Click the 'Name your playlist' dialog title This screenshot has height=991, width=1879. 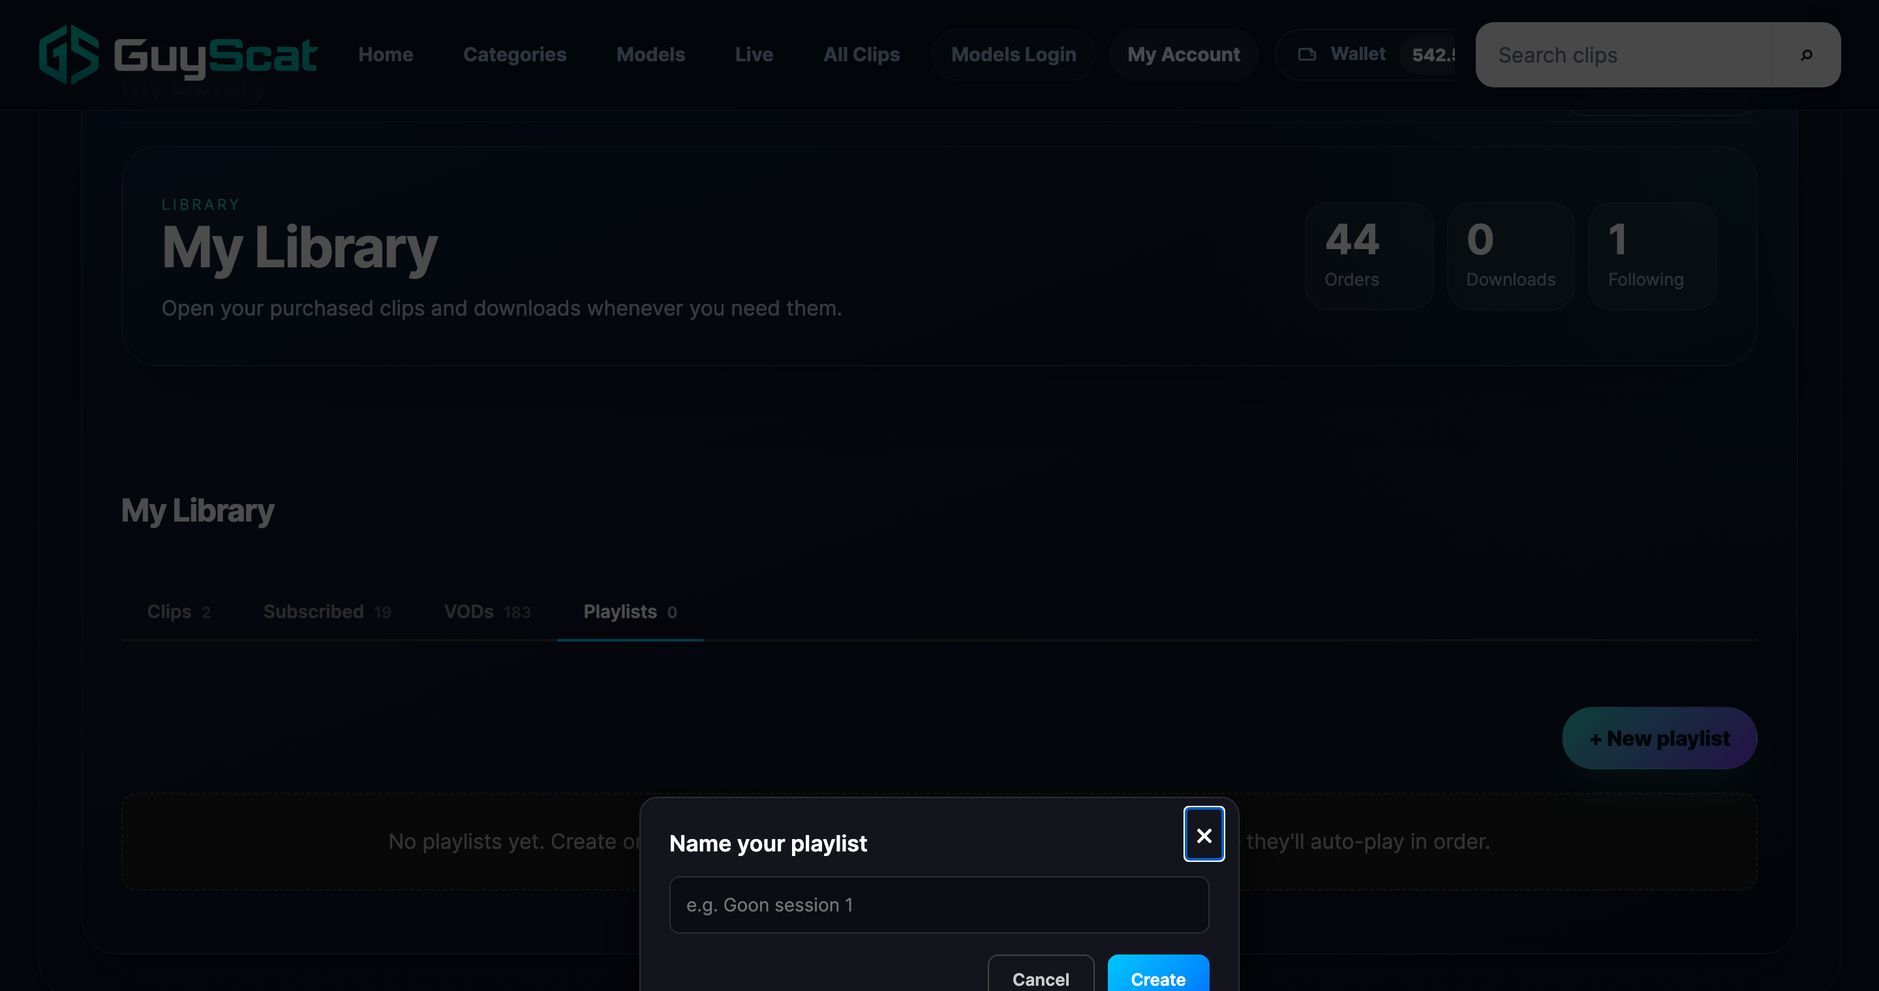click(768, 843)
